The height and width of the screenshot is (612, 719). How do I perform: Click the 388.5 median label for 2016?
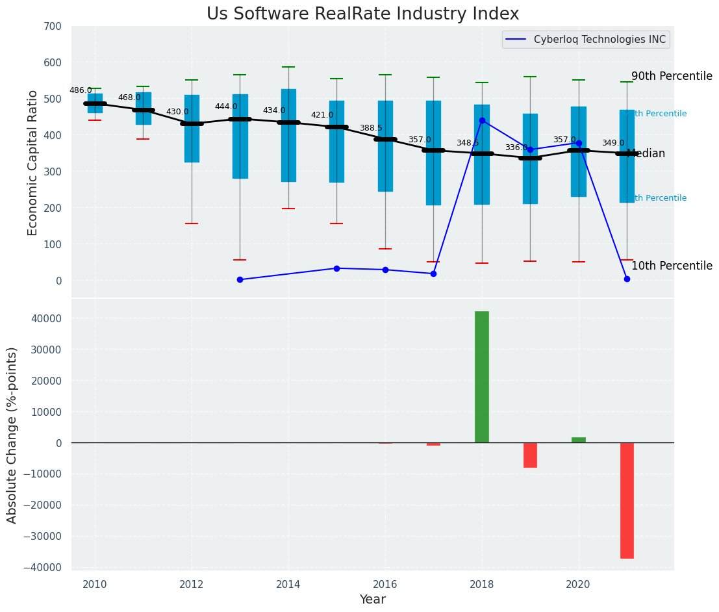371,128
